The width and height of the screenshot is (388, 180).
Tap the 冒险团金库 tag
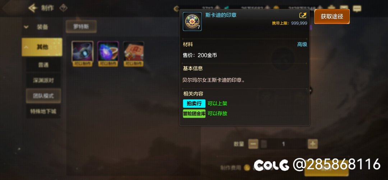(194, 114)
